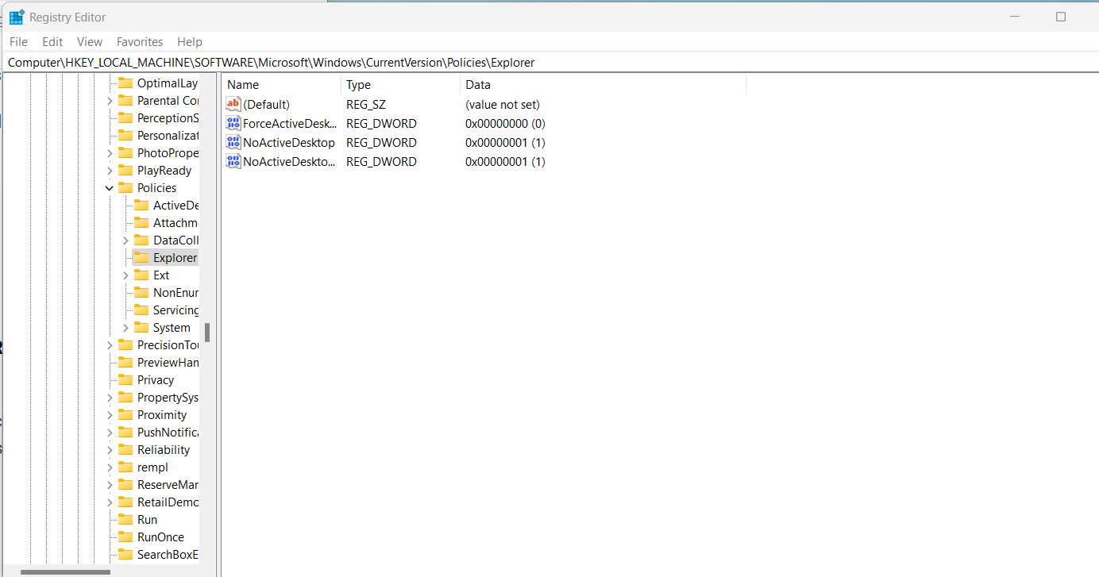Expand the Proximity key
Viewport: 1099px width, 577px height.
[x=110, y=415]
